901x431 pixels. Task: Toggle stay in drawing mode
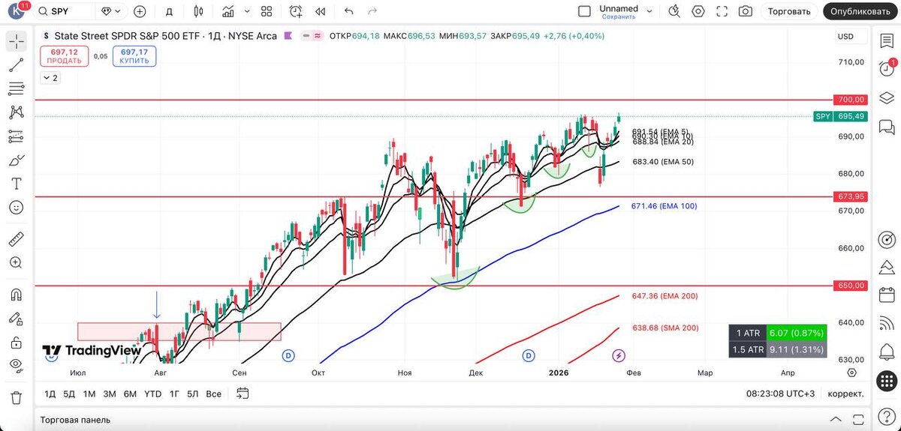[x=16, y=318]
